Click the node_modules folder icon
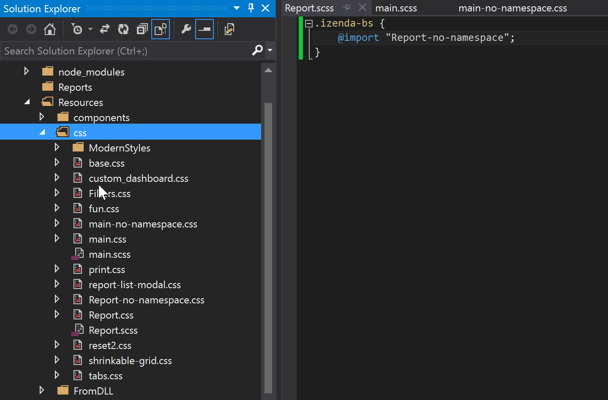This screenshot has width=608, height=400. (48, 71)
